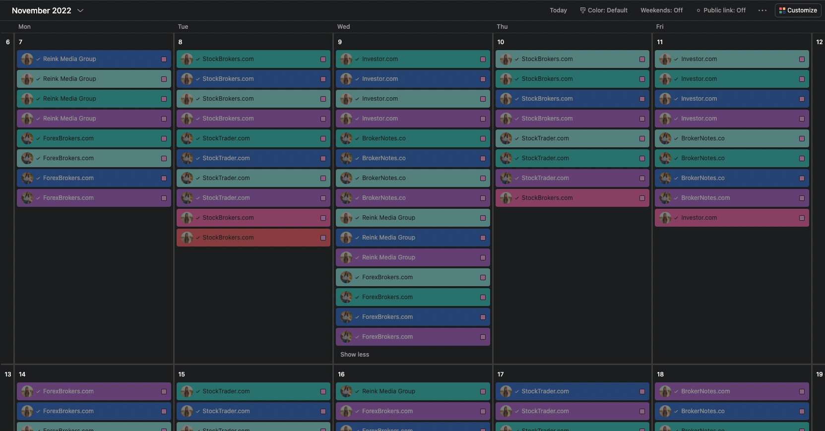
Task: Complete the purple Reink Media Group task on Monday 7
Action: pos(38,119)
